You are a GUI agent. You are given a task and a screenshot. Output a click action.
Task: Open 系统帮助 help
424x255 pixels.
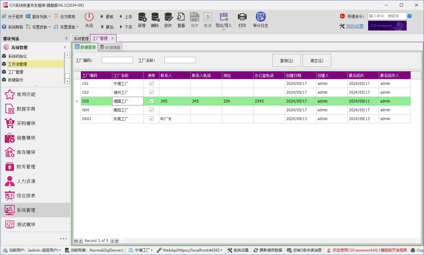click(12, 27)
